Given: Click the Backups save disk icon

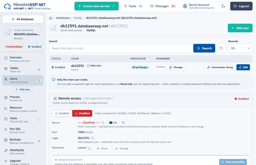Looking at the screenshot, I should point(6,140).
